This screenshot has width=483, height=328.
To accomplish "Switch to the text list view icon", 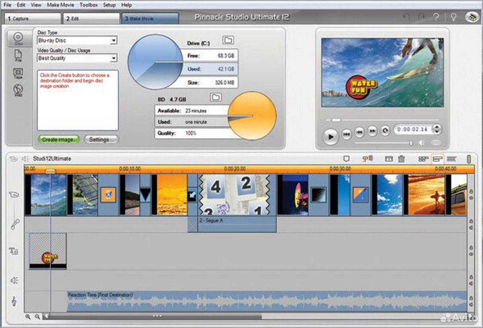I will pyautogui.click(x=452, y=159).
